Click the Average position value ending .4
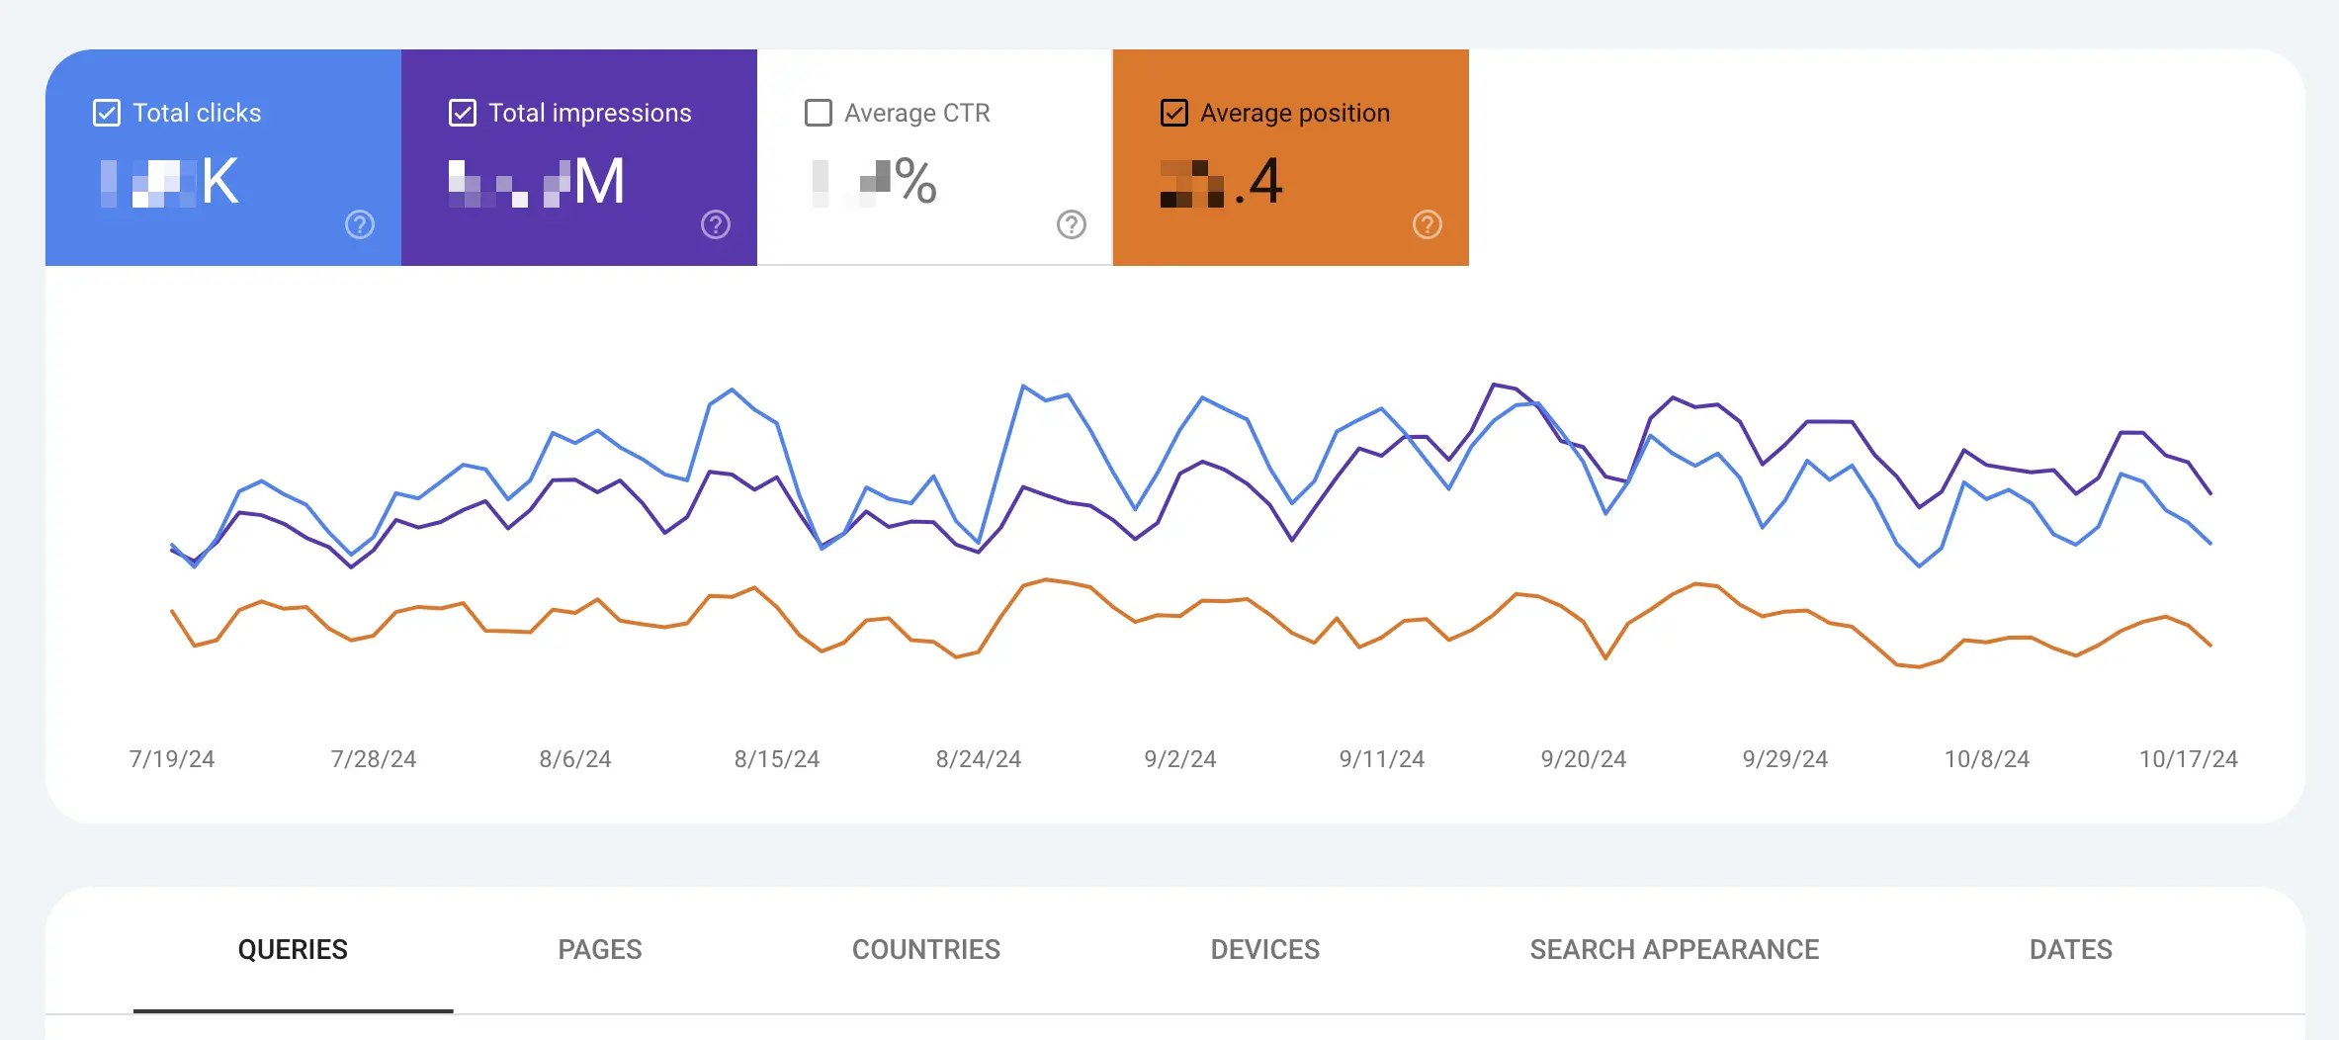 click(1221, 182)
